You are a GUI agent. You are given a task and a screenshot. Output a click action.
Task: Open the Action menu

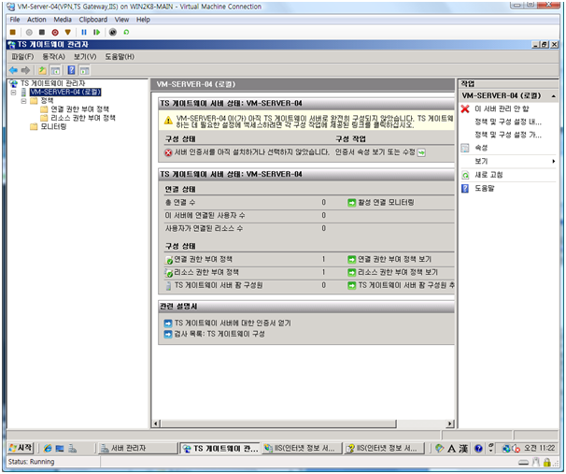(36, 20)
